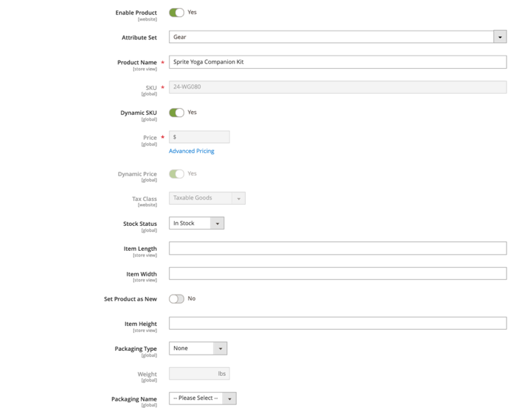The image size is (524, 408).
Task: Click the Packaging Name label
Action: pos(134,399)
